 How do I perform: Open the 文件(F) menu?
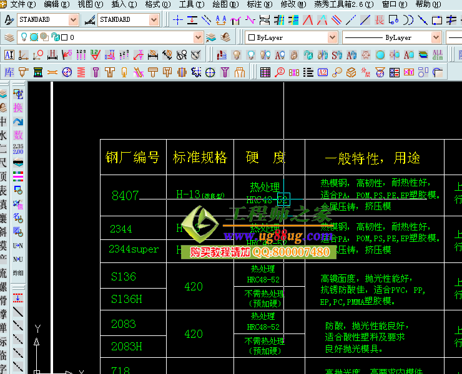coord(23,4)
